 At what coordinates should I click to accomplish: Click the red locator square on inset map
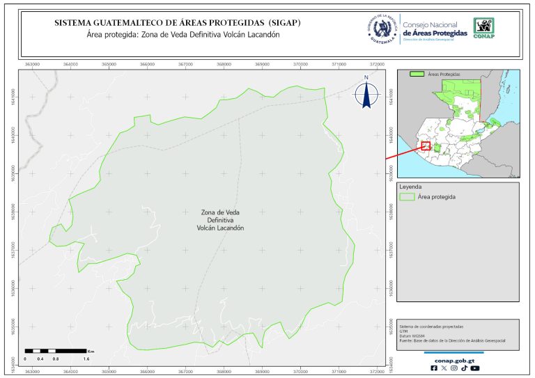pos(425,145)
